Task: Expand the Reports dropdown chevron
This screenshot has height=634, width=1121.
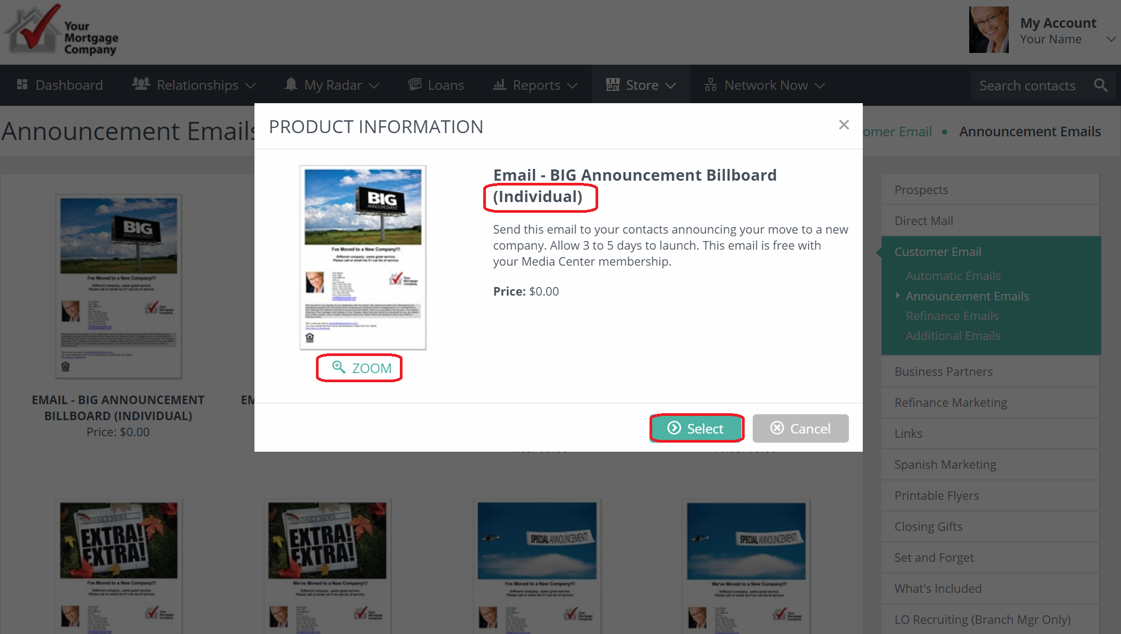Action: 573,86
